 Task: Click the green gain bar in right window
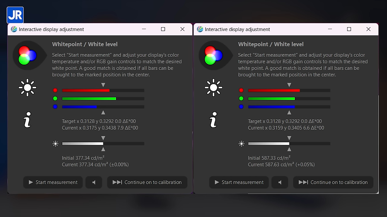(x=289, y=99)
